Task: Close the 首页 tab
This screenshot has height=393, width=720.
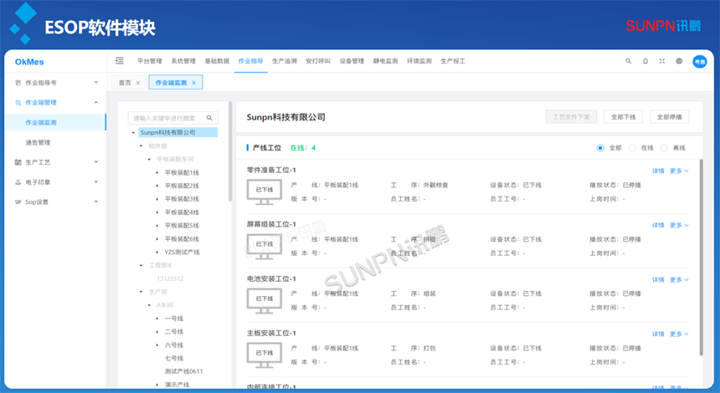Action: click(x=138, y=83)
